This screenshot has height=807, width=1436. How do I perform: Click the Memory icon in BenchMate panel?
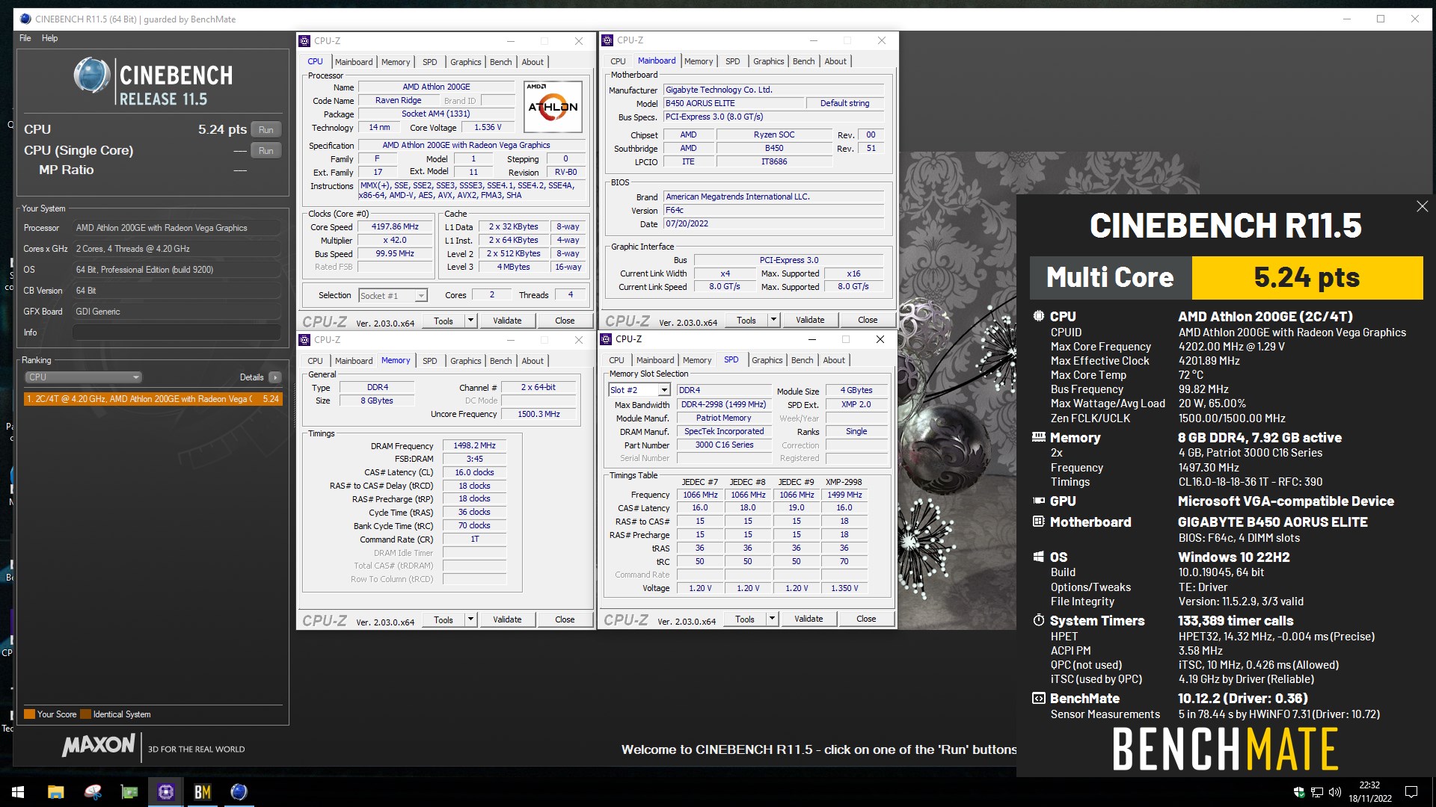1039,437
